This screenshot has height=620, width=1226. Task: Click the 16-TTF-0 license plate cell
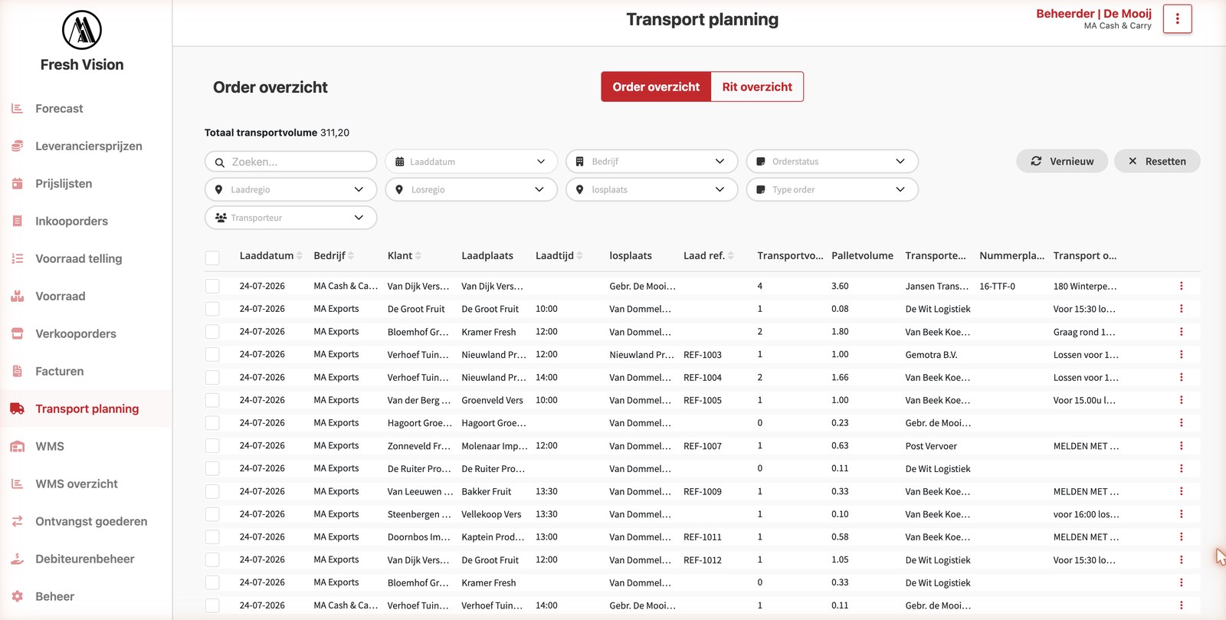pos(997,286)
